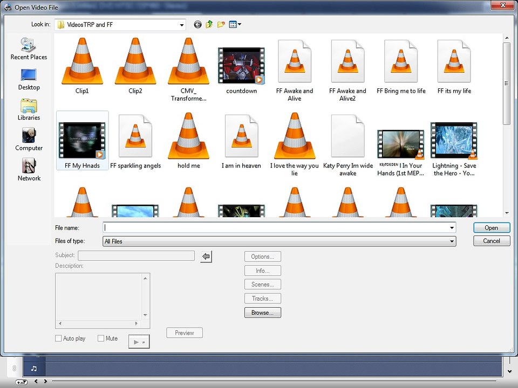Select the Clip2 VLC cone file
The height and width of the screenshot is (388, 518).
coord(135,66)
